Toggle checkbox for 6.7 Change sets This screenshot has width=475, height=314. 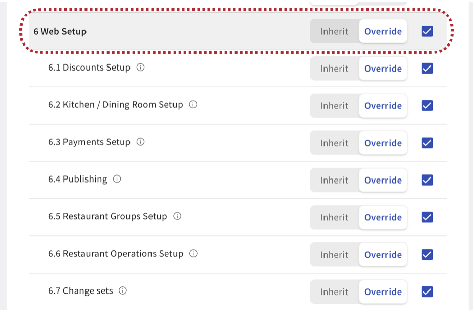coord(427,291)
